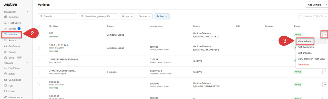The width and height of the screenshot is (328, 99).
Task: Toggle the select-all header checkbox
Action: pyautogui.click(x=38, y=26)
